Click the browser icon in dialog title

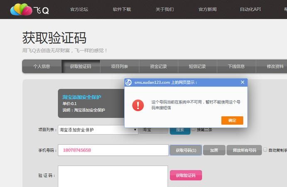pyautogui.click(x=128, y=82)
